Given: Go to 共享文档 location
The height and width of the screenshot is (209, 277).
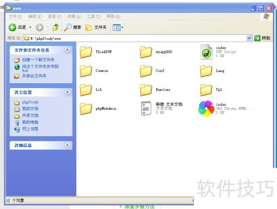Looking at the screenshot, I should pyautogui.click(x=30, y=115).
